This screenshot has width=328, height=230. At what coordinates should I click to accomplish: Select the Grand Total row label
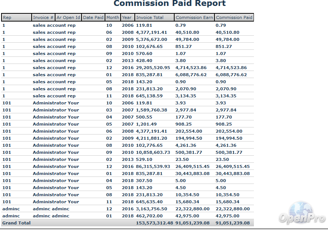coord(17,223)
